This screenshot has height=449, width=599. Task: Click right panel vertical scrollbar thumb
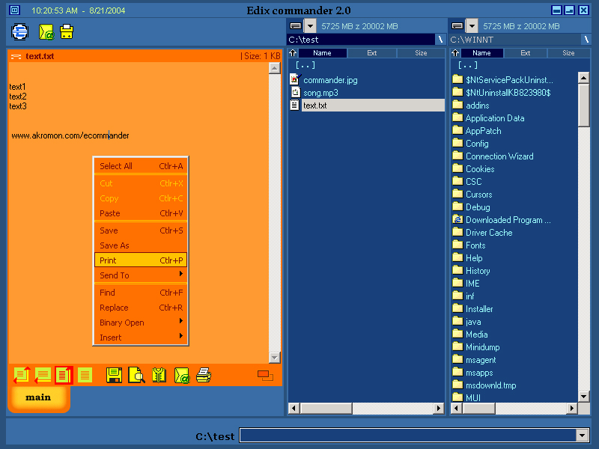pyautogui.click(x=583, y=105)
